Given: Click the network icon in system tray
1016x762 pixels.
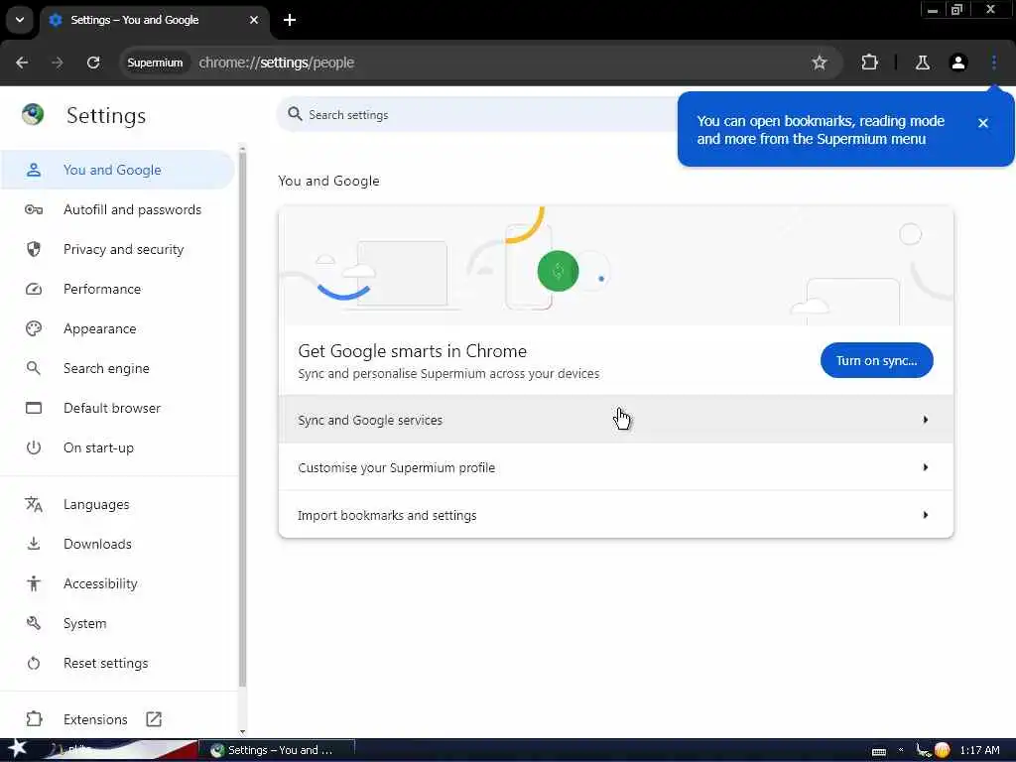Looking at the screenshot, I should [x=923, y=750].
